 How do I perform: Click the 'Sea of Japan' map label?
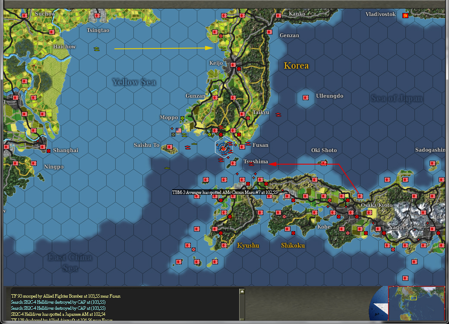397,98
